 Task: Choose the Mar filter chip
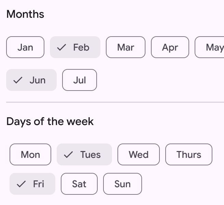126,47
